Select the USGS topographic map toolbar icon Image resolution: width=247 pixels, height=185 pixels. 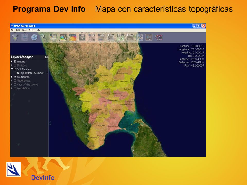point(120,37)
